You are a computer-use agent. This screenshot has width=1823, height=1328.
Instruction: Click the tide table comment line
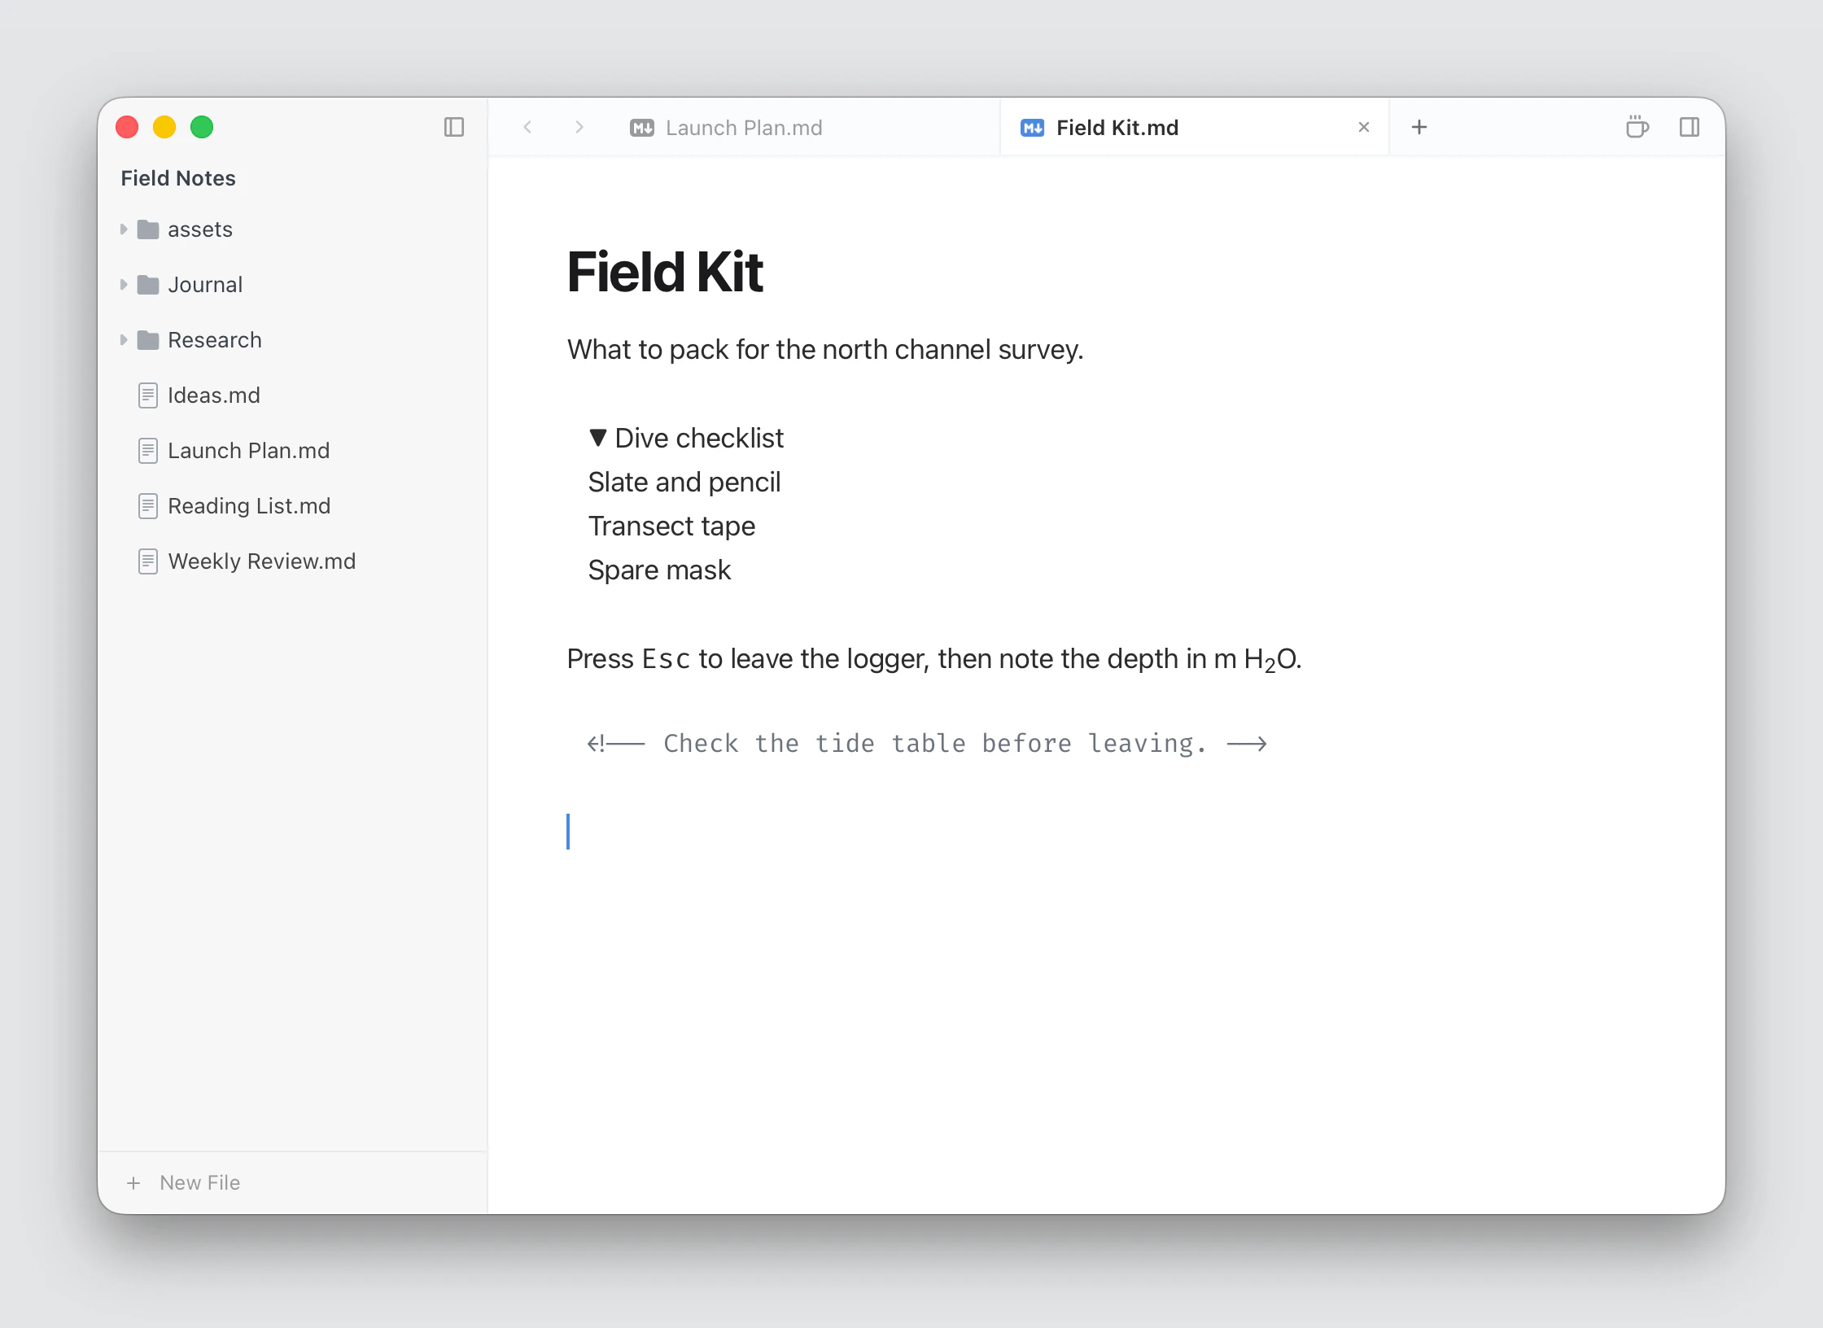coord(927,743)
